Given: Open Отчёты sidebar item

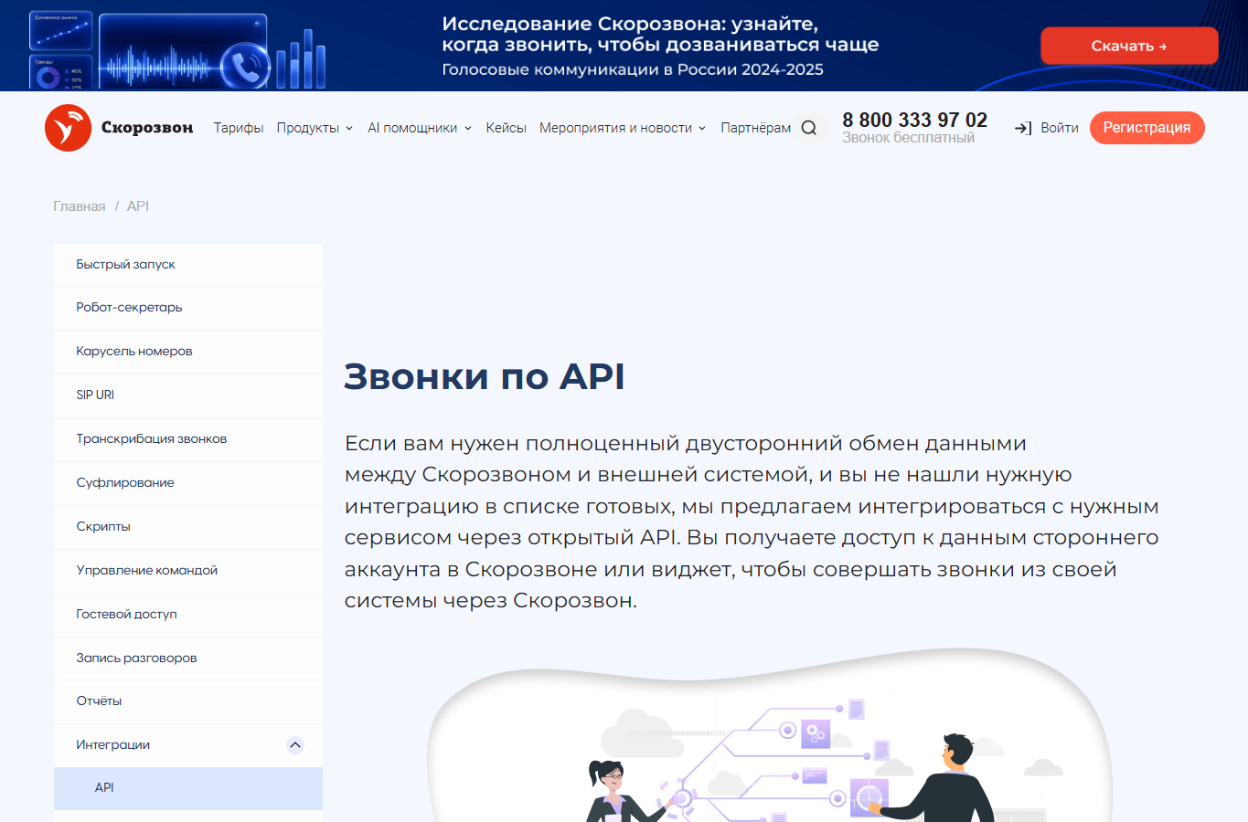Looking at the screenshot, I should tap(188, 701).
